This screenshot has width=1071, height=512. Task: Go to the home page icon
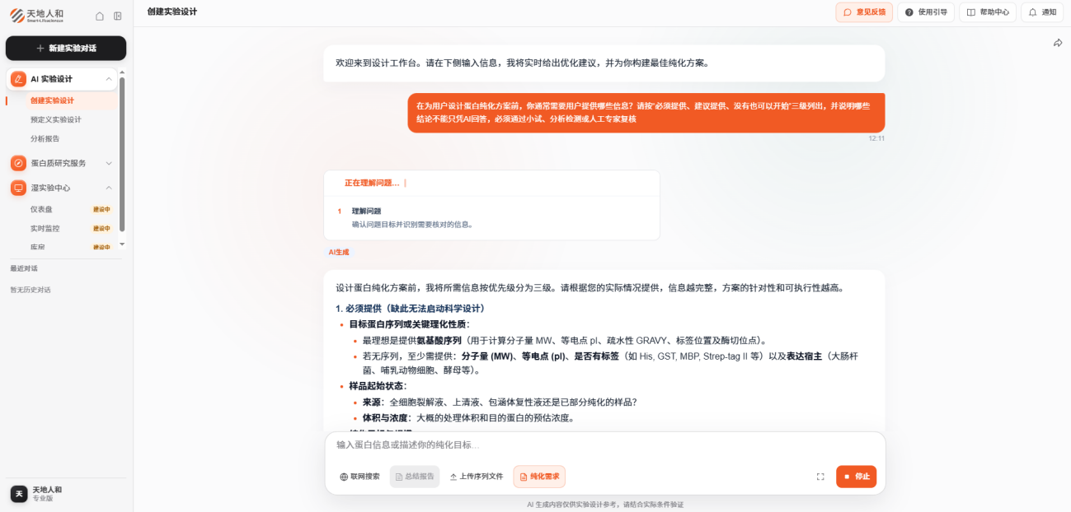pos(100,16)
